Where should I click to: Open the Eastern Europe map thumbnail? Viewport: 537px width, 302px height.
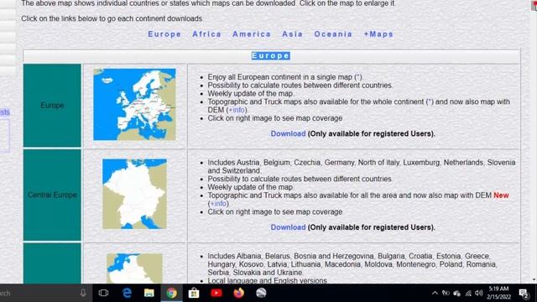(x=134, y=268)
